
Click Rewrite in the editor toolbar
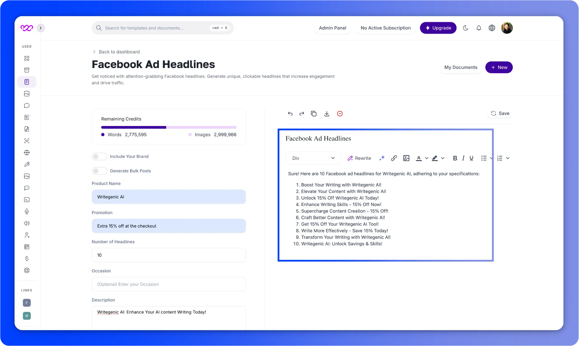click(x=359, y=158)
